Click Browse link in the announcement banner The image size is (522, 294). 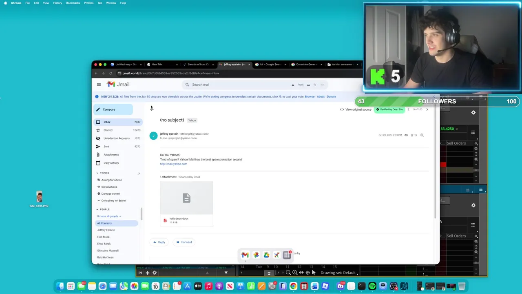click(x=310, y=97)
